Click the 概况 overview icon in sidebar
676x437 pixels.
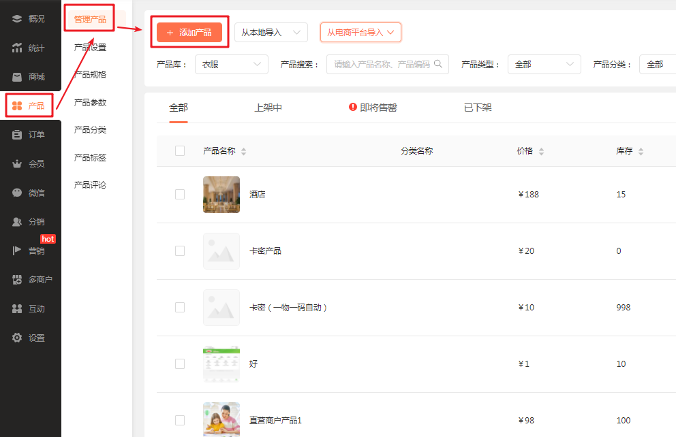click(x=17, y=18)
